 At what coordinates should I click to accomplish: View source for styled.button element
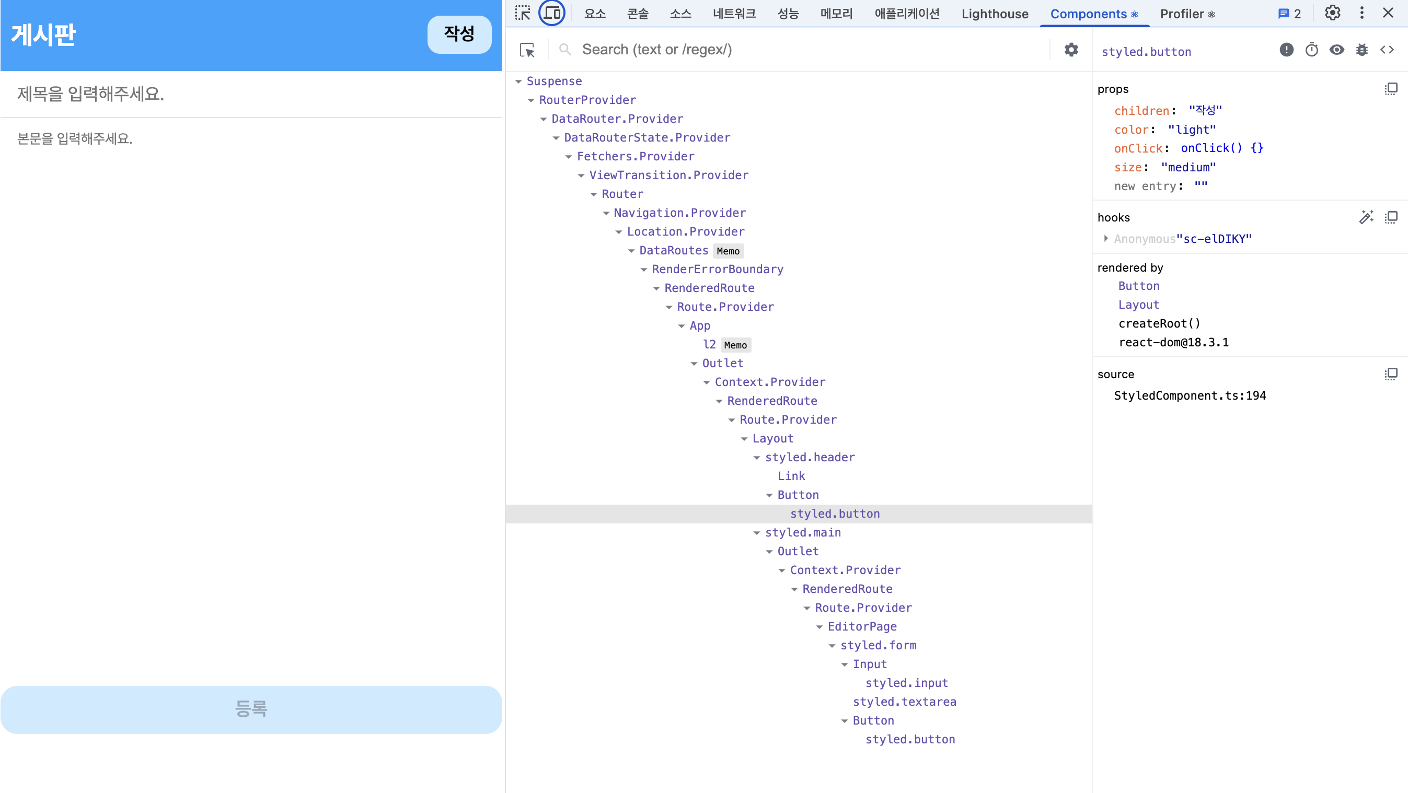(x=1387, y=50)
